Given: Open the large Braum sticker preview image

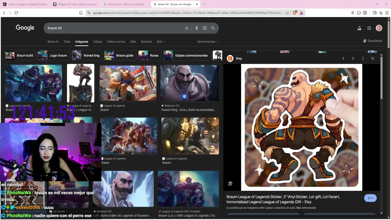Looking at the screenshot, I should (301, 127).
